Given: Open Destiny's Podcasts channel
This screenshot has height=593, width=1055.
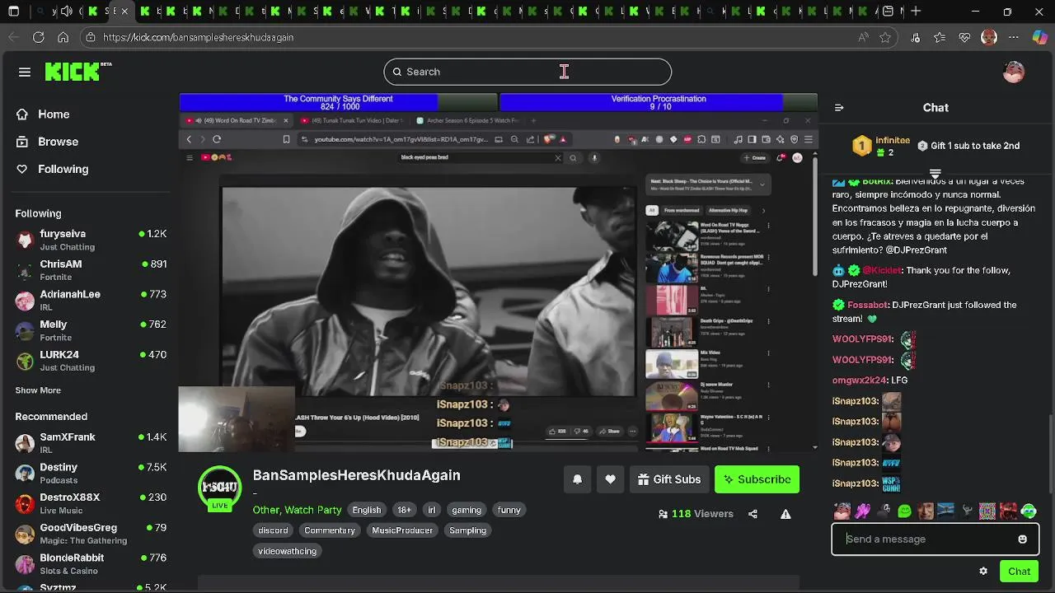Looking at the screenshot, I should (91, 473).
